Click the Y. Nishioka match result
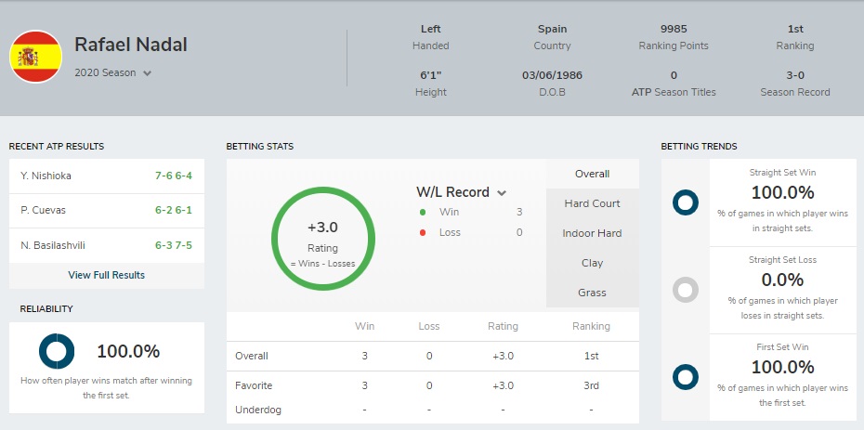Image resolution: width=864 pixels, height=430 pixels. tap(107, 176)
